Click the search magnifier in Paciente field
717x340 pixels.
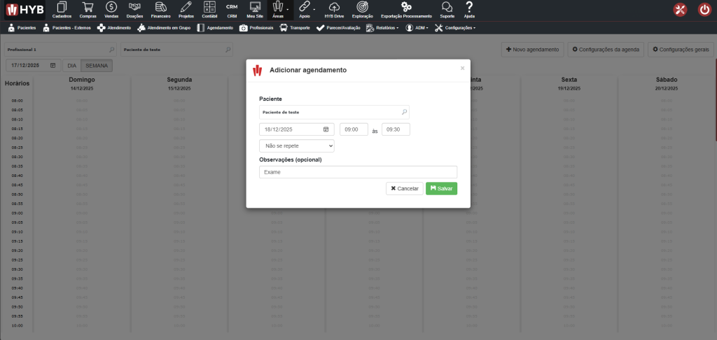point(404,112)
